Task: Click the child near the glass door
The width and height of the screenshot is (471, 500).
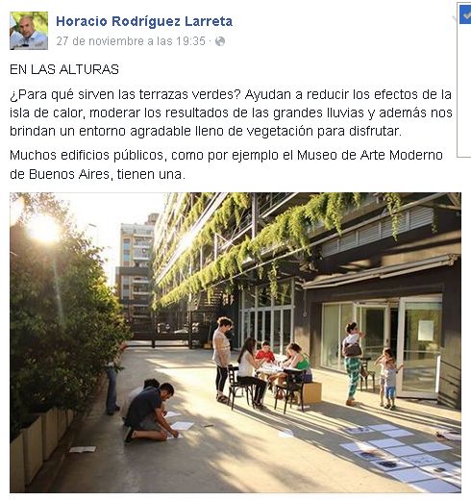Action: click(x=388, y=378)
